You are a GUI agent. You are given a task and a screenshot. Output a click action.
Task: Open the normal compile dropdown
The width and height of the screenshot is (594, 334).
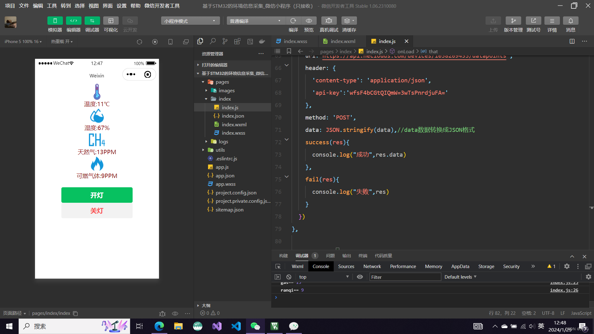pos(256,21)
